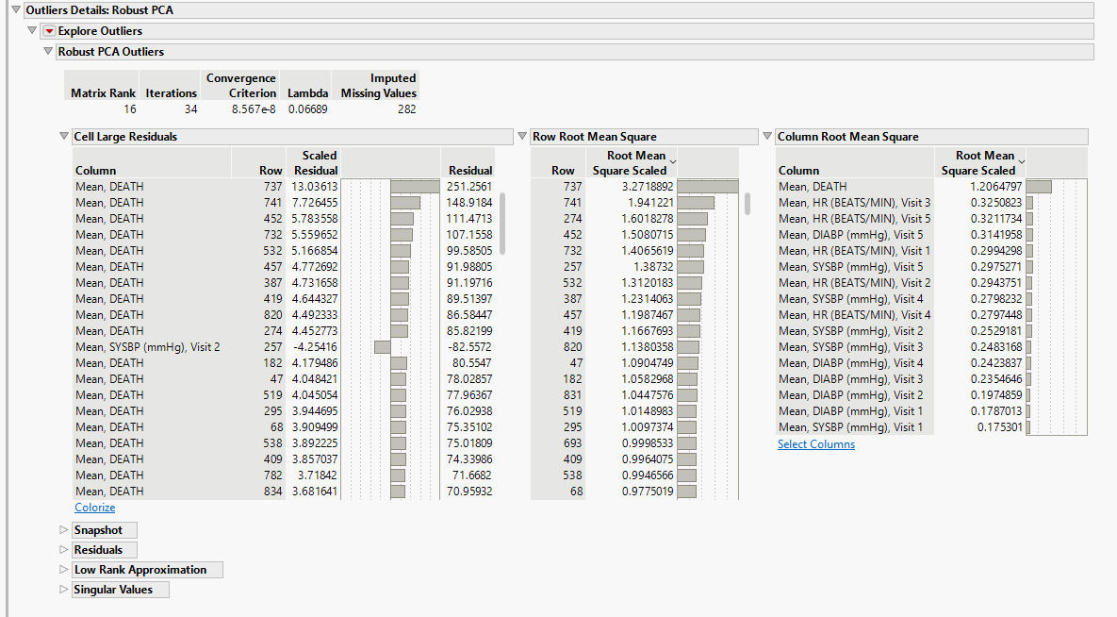Select the SYSBP Visit 2 row 257 entry
1117x617 pixels.
point(148,347)
